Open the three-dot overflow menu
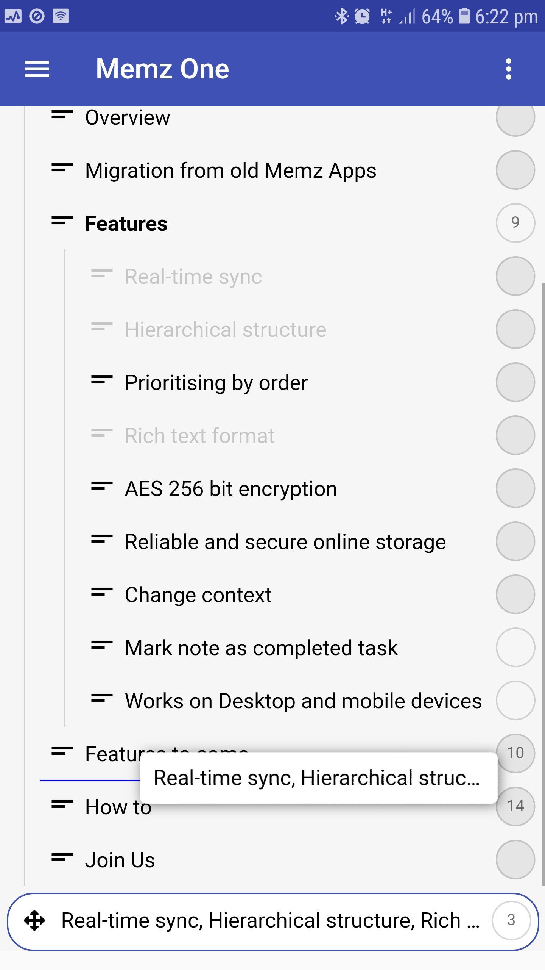545x970 pixels. [508, 69]
